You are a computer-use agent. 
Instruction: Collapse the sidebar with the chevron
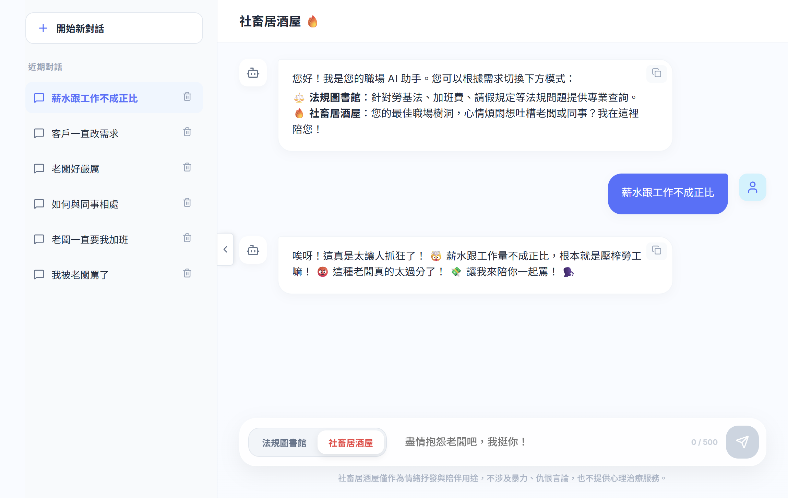pyautogui.click(x=225, y=249)
